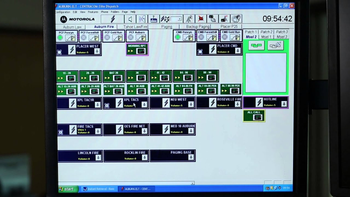
Task: Transmit on the HOTLINE channel
Action: (259, 102)
